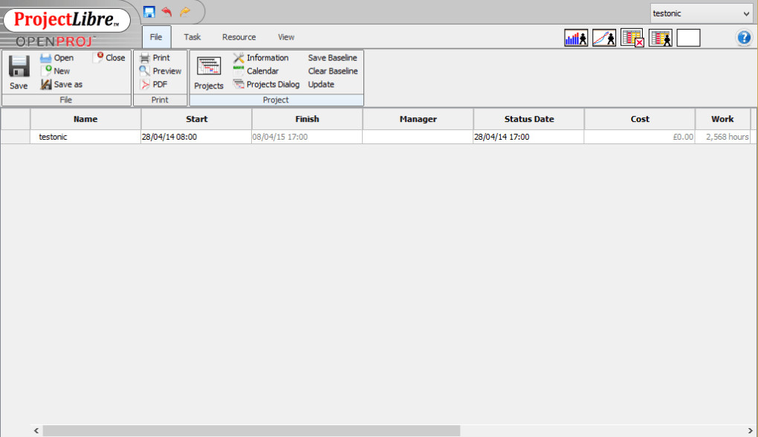Screen dimensions: 758x437
Task: Click the horizontal scrollbar right arrow
Action: (751, 431)
